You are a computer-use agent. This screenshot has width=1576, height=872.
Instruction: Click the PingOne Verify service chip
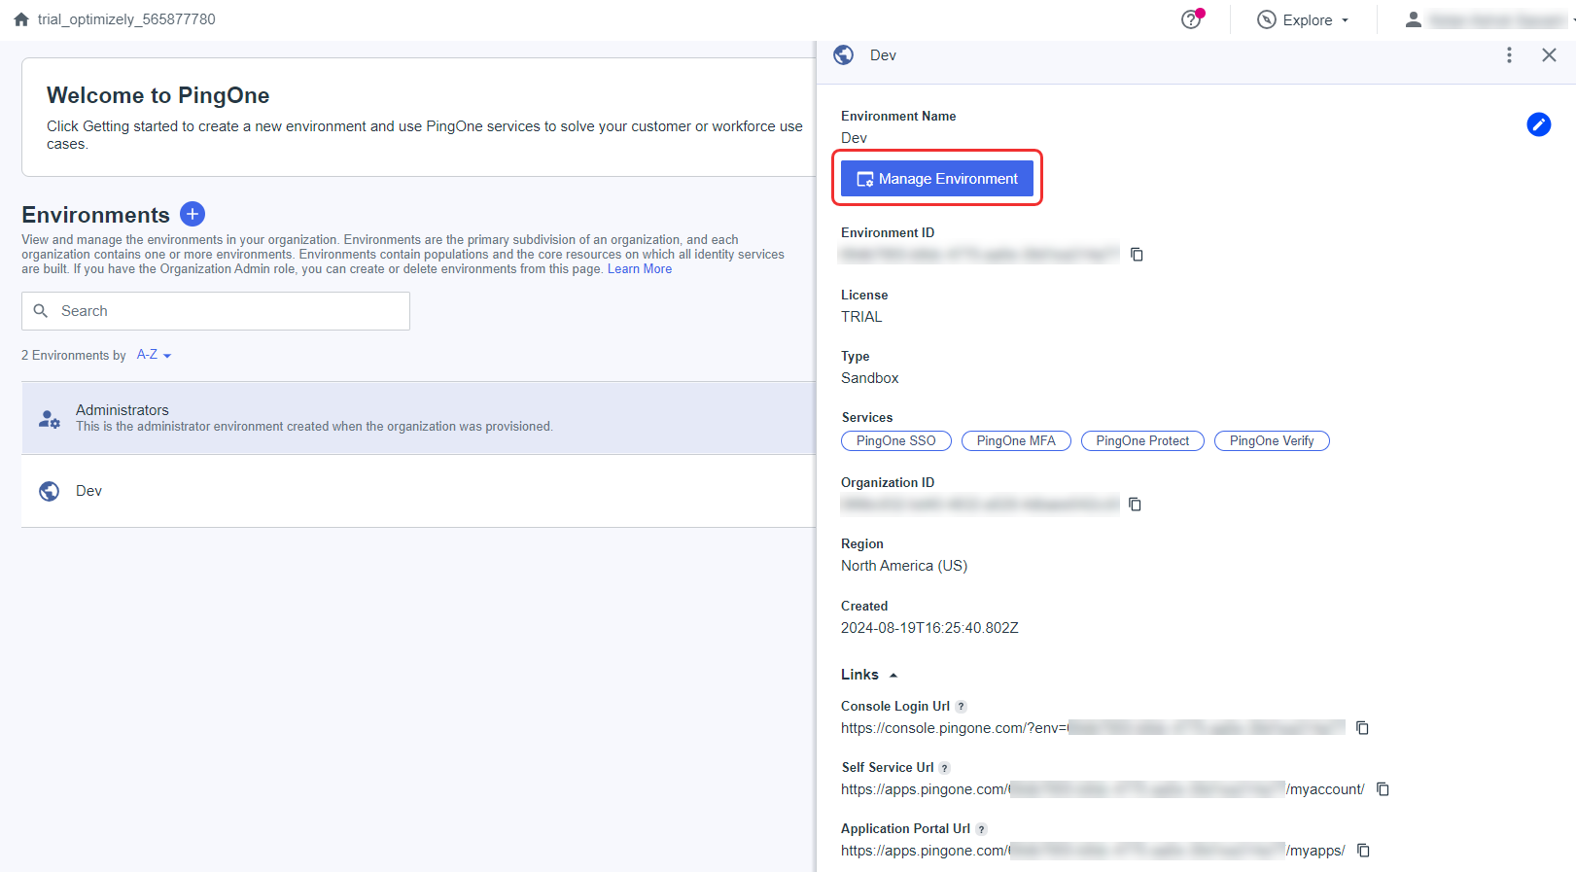pos(1272,441)
